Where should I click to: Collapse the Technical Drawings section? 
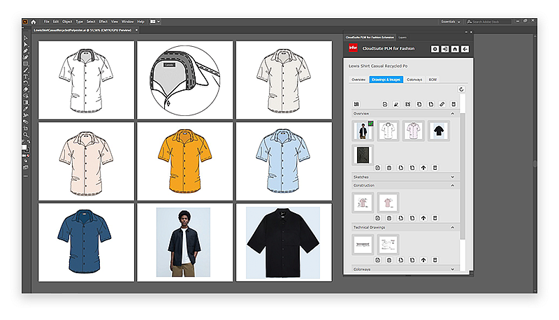pyautogui.click(x=453, y=228)
